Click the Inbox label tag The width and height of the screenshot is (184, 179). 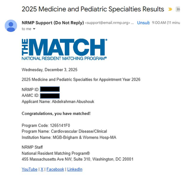coord(178,9)
